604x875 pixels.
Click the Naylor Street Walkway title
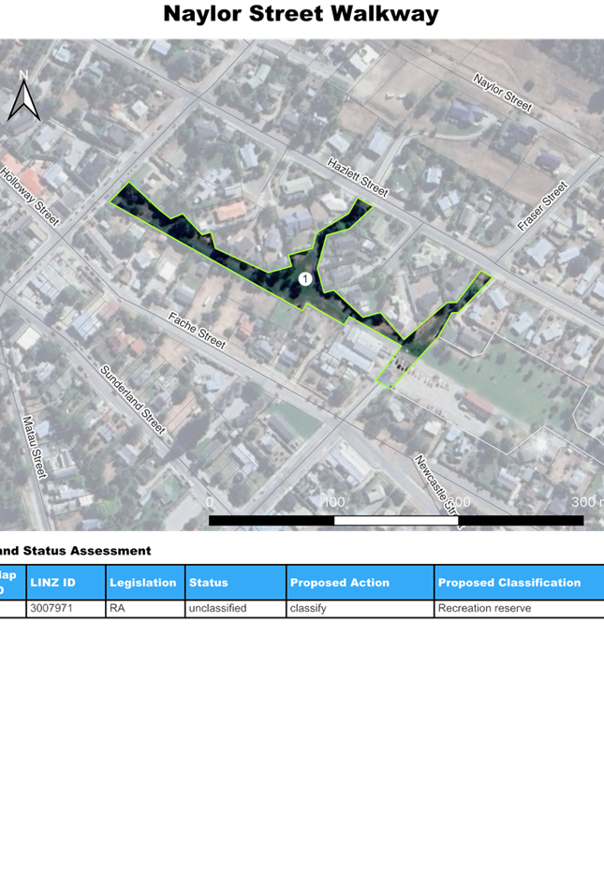click(301, 14)
